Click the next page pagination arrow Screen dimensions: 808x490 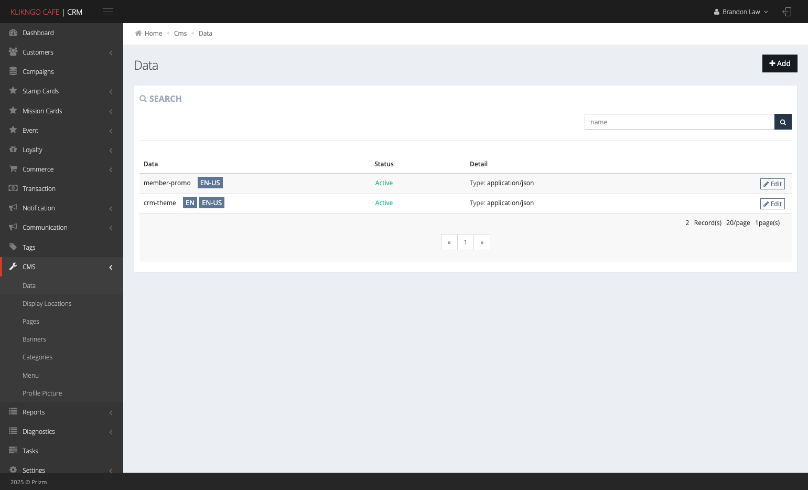point(482,242)
